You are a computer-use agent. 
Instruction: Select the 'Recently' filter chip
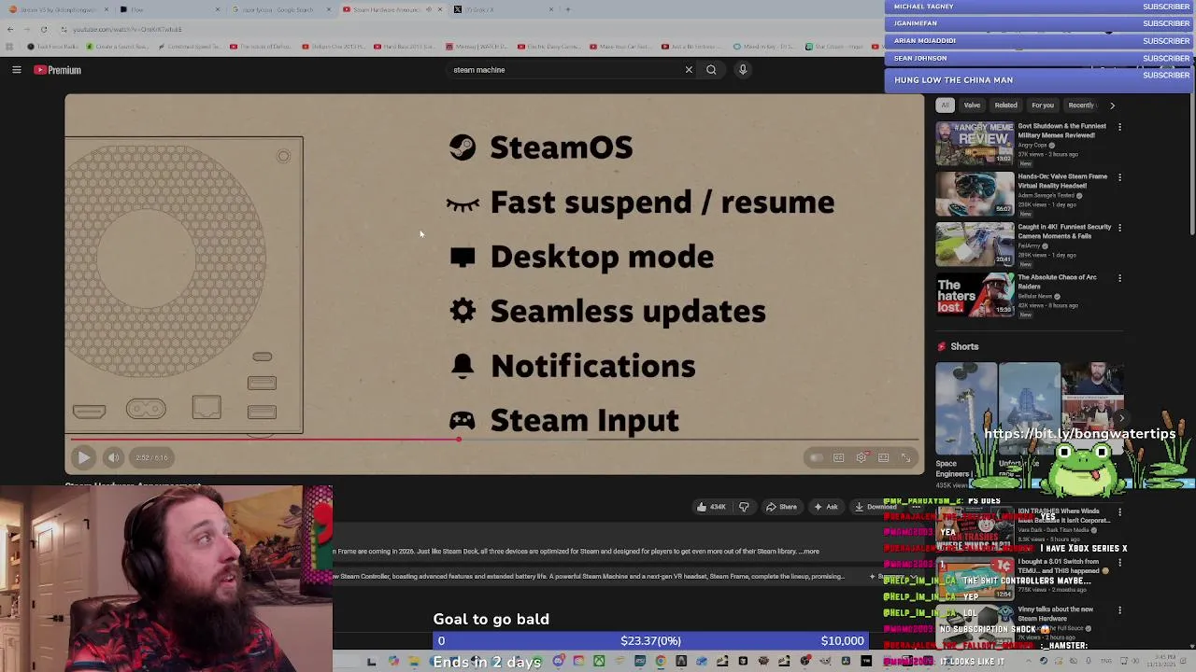coord(1081,105)
